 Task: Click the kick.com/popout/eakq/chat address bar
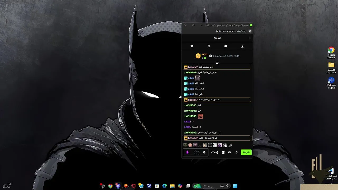pos(231,31)
